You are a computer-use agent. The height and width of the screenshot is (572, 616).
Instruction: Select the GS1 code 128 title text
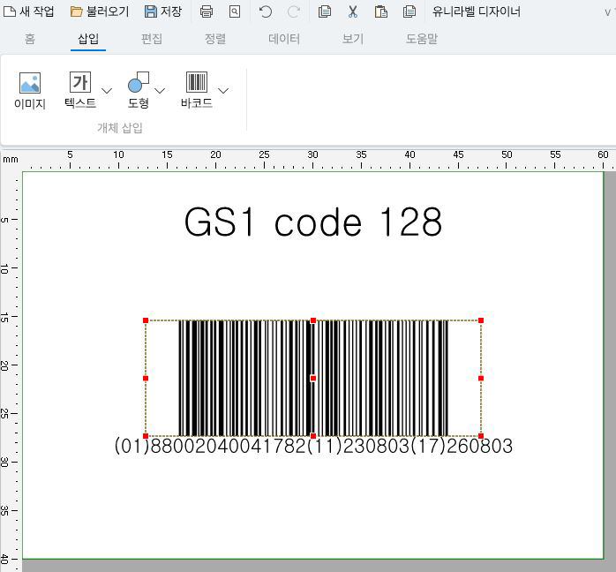click(313, 222)
